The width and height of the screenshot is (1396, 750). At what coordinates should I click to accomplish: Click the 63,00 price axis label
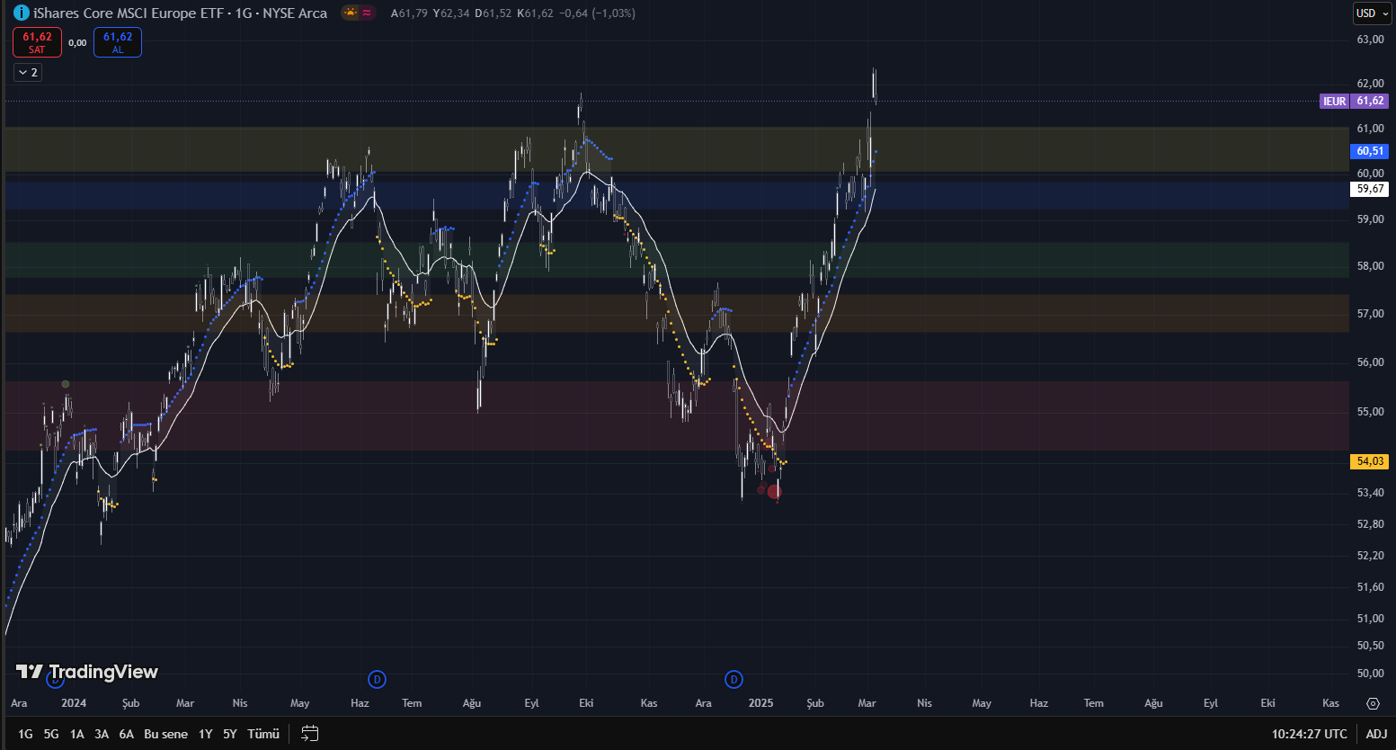pyautogui.click(x=1370, y=40)
